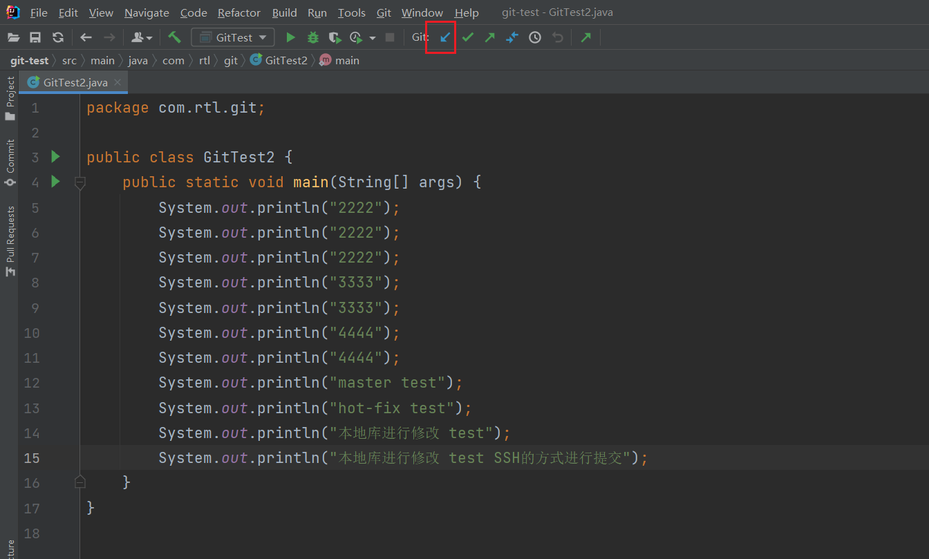Open the Edit menu
This screenshot has width=929, height=559.
[x=68, y=12]
